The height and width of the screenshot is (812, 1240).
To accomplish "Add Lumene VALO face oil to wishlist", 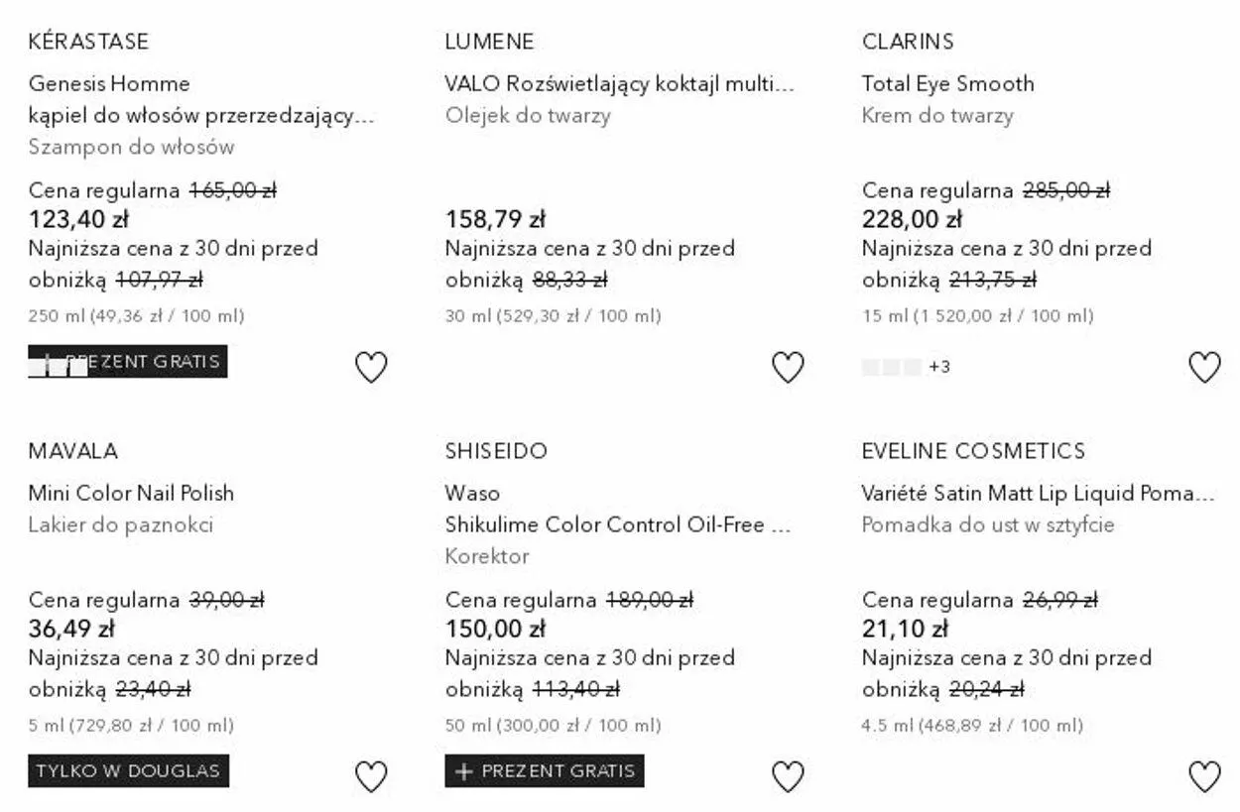I will [788, 368].
